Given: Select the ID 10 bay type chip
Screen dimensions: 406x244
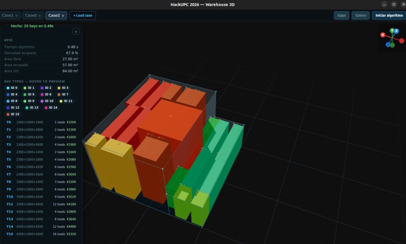Looking at the screenshot, I should point(47,101).
